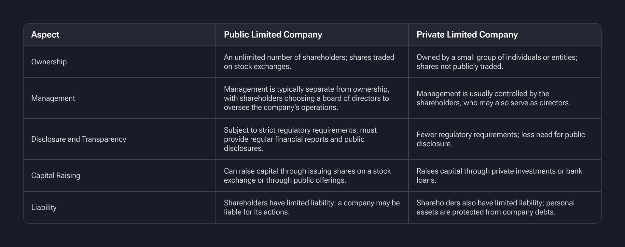The height and width of the screenshot is (247, 625).
Task: Click the private investments or bank loans cell
Action: coord(499,175)
